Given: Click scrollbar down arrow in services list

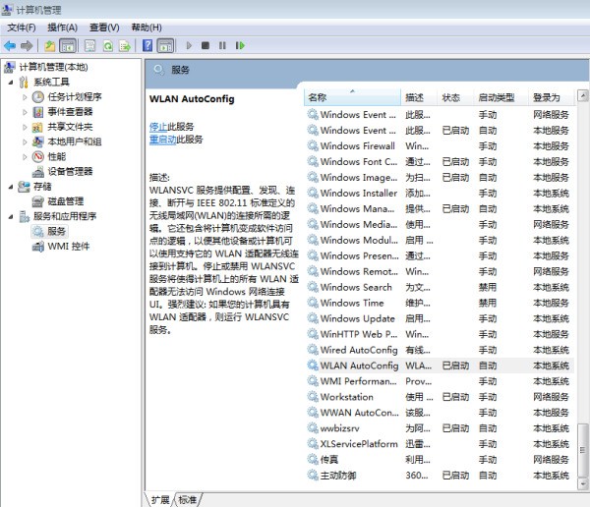Looking at the screenshot, I should point(583,483).
